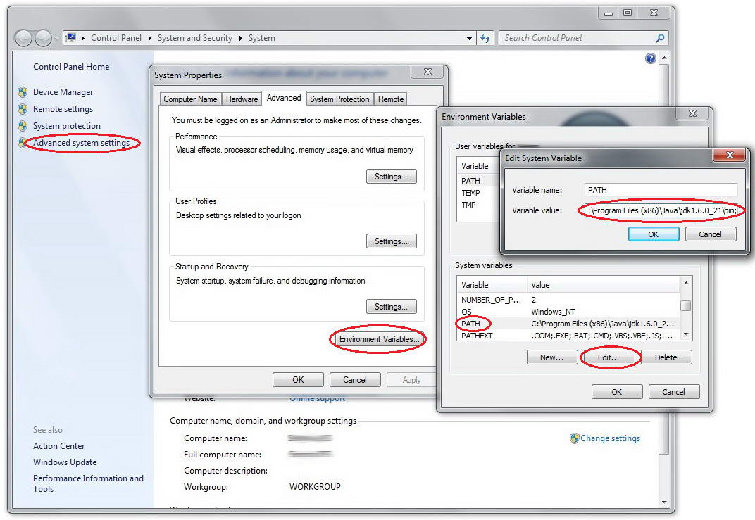Open Control Panel help question mark

click(651, 58)
